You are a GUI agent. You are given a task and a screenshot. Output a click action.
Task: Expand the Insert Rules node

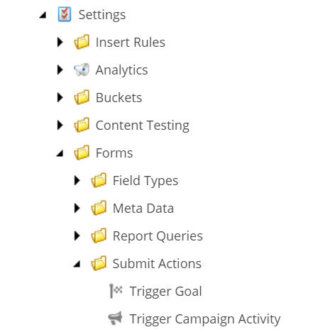60,42
